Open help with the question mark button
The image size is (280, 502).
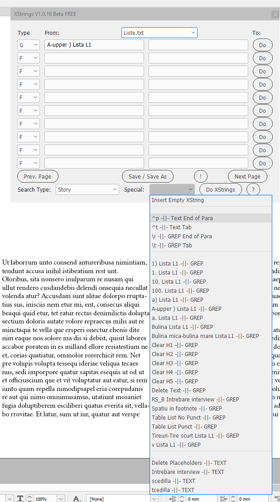253,189
